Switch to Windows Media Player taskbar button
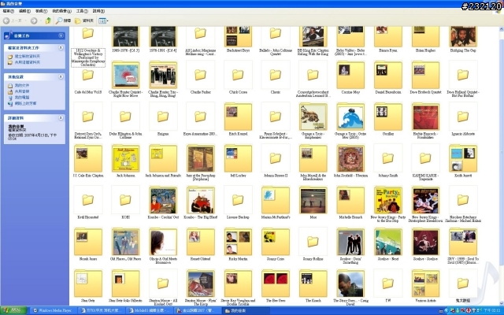 click(x=53, y=310)
